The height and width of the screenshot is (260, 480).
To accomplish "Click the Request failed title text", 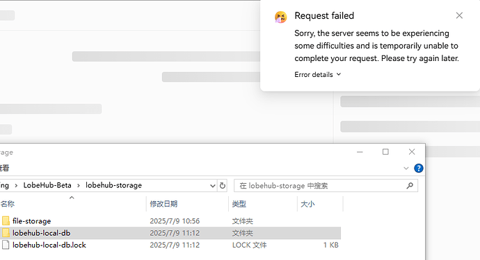I will [324, 15].
